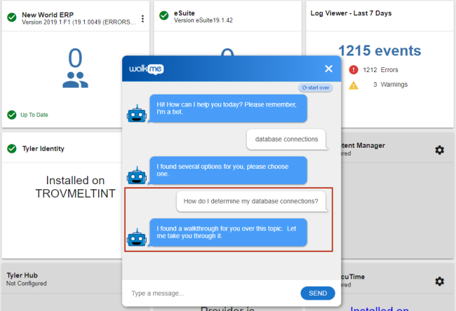Click the Up To Date green check icon
The image size is (456, 311).
pos(12,115)
